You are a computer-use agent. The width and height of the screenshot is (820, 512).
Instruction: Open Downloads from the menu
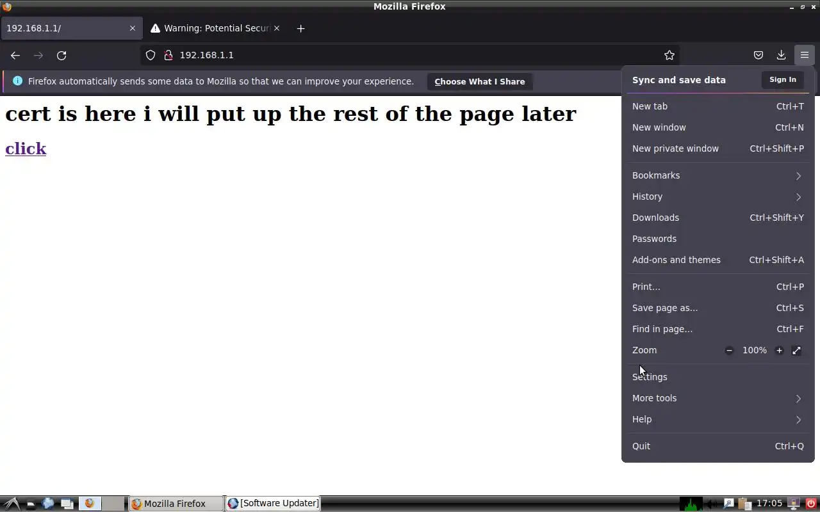717,218
